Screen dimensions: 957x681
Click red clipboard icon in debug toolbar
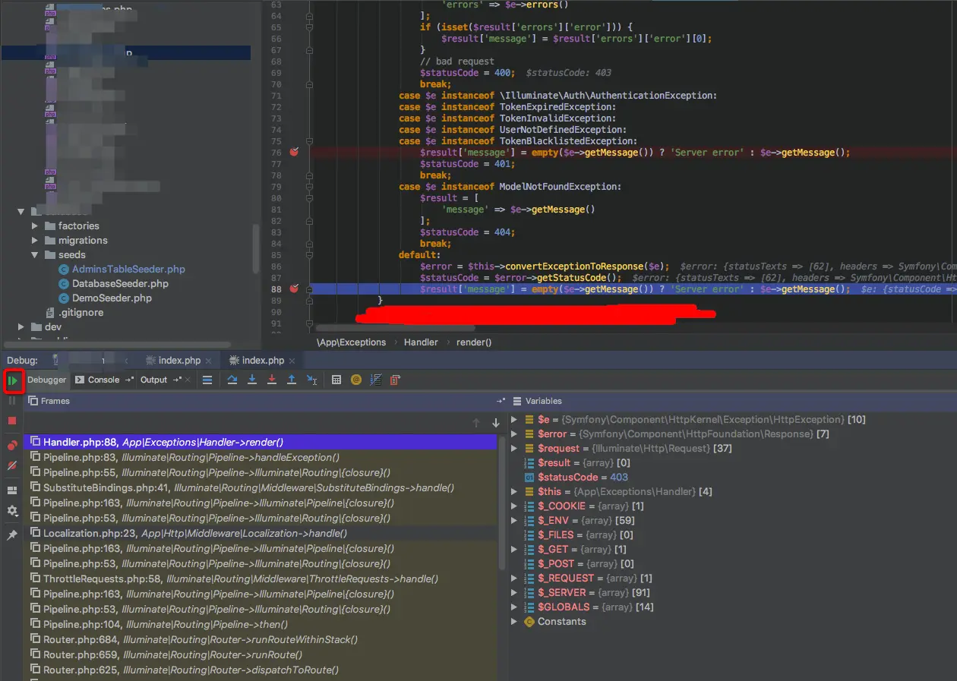(395, 380)
